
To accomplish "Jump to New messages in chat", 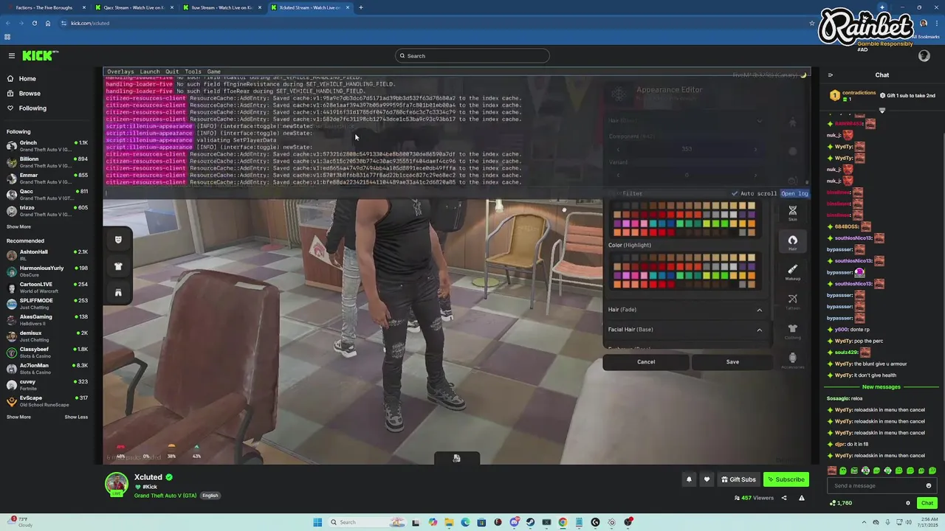I will [882, 387].
